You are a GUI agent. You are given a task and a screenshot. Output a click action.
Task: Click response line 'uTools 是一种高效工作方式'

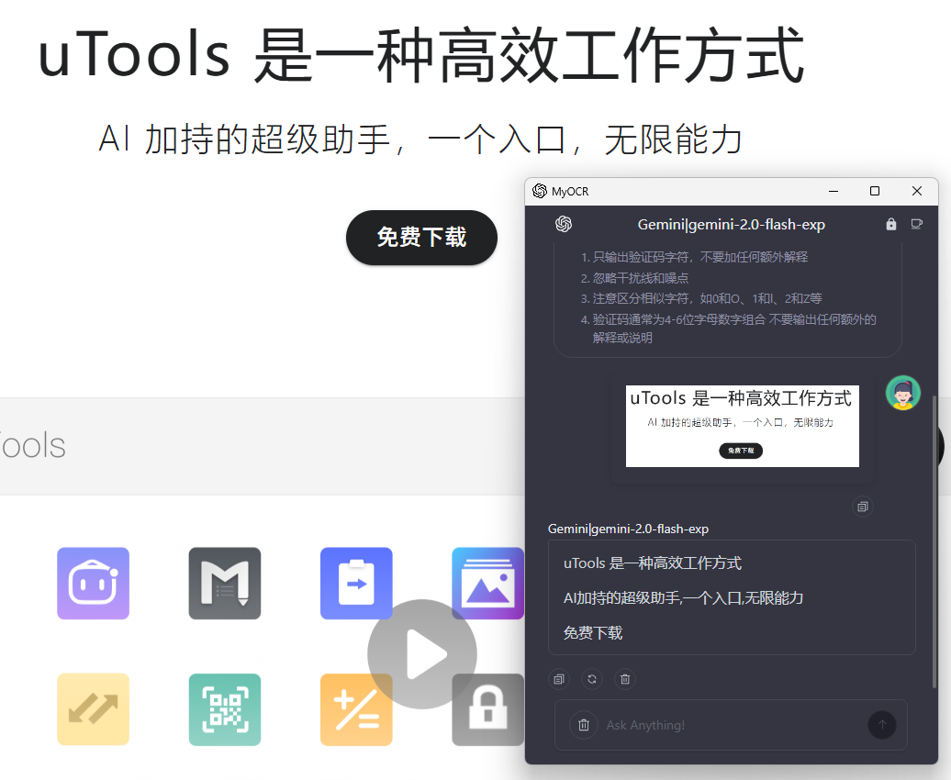652,563
